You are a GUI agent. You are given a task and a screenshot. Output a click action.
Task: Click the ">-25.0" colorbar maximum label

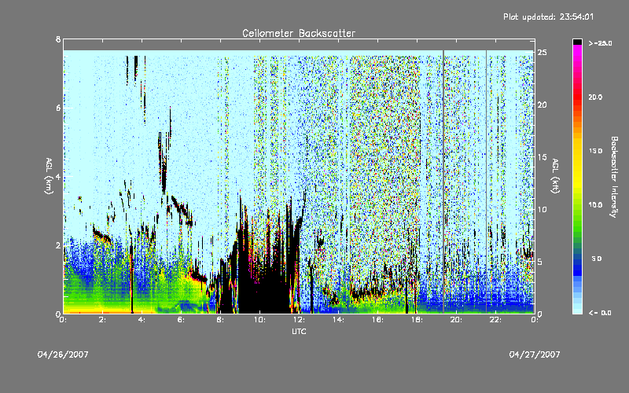point(601,43)
